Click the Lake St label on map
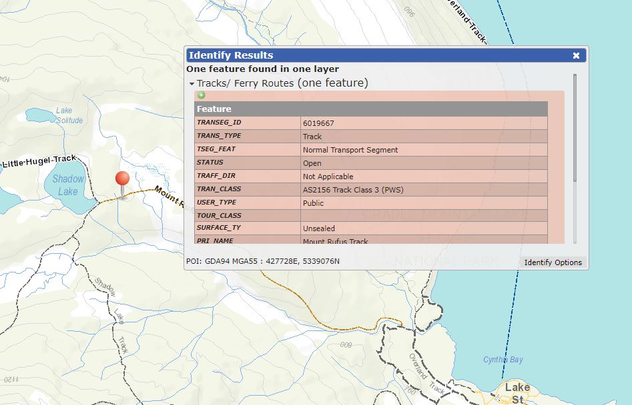The height and width of the screenshot is (405, 632). tap(517, 393)
